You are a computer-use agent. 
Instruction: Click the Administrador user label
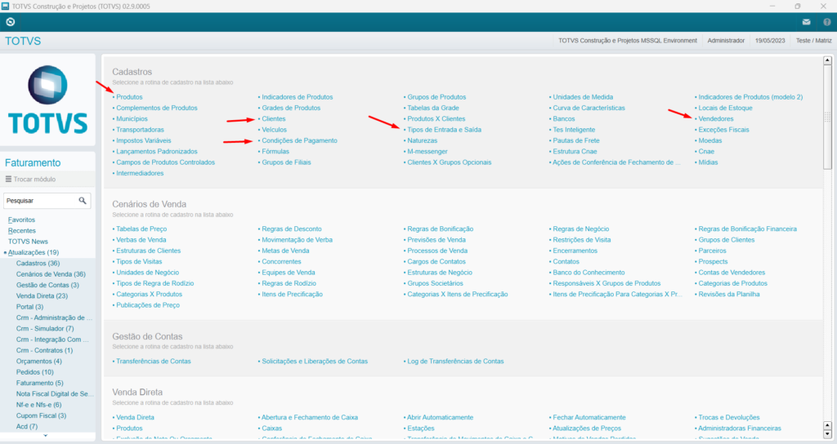point(726,41)
